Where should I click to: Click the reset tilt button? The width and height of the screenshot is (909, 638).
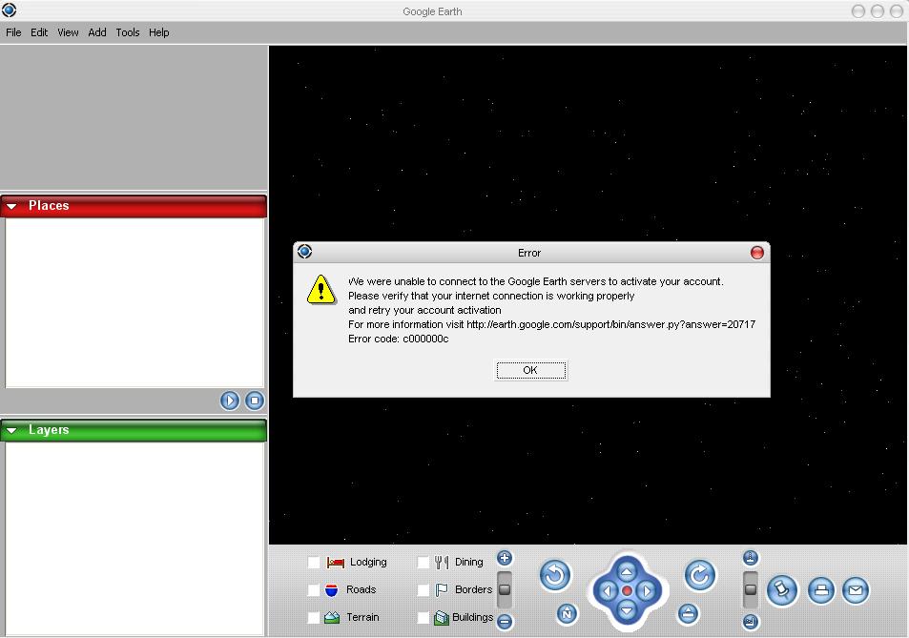[688, 613]
